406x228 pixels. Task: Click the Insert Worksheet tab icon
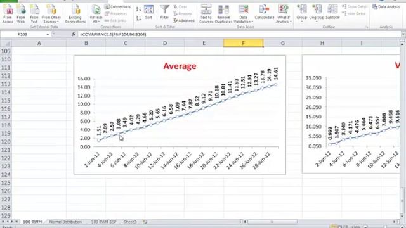145,222
